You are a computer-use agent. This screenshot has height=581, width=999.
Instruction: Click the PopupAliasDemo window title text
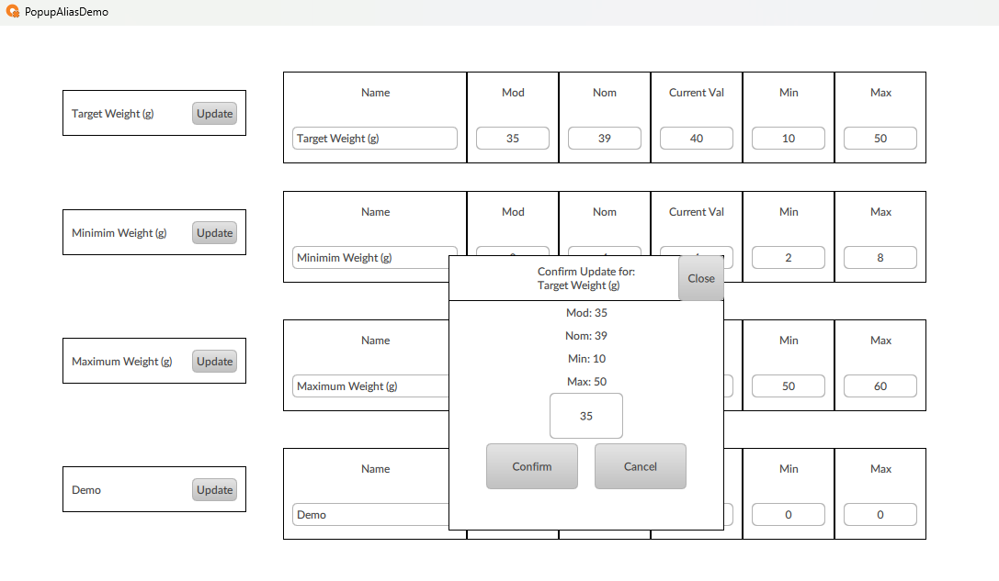(66, 11)
